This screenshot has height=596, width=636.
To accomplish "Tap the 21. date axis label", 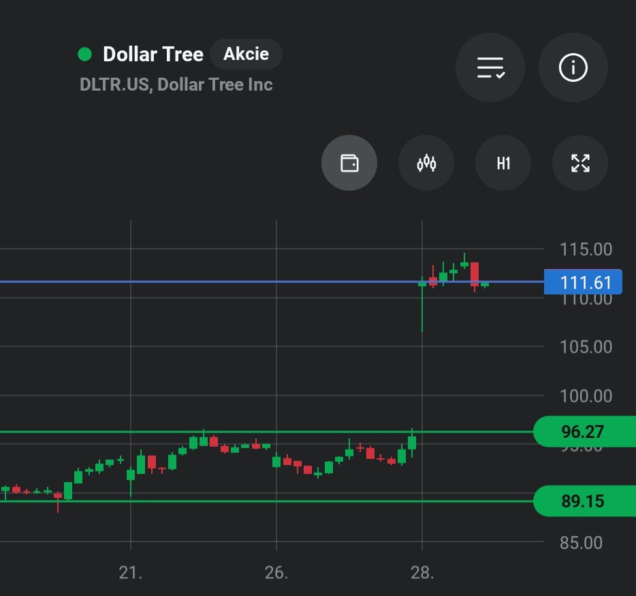I will (x=131, y=573).
